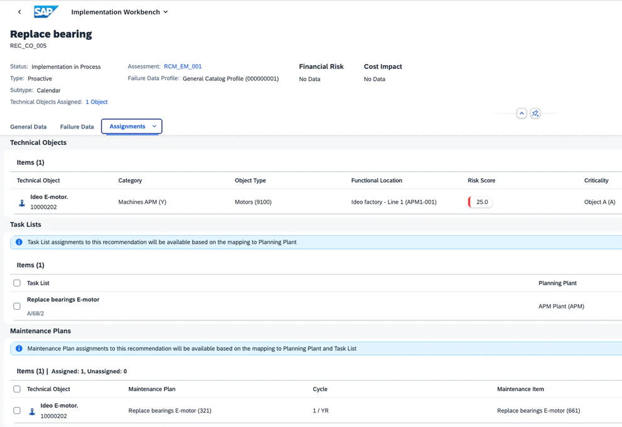Open assessment link RCM_EM_001
622x427 pixels.
pyautogui.click(x=183, y=66)
